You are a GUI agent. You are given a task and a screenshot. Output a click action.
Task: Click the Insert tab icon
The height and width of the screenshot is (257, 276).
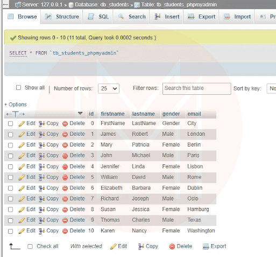pos(158,17)
